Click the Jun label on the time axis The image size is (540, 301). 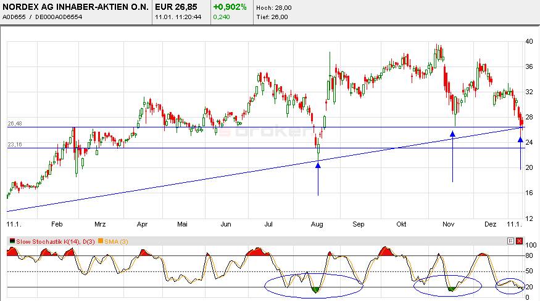tap(226, 224)
